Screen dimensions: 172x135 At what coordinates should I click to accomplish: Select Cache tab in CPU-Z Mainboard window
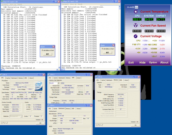pos(55,109)
